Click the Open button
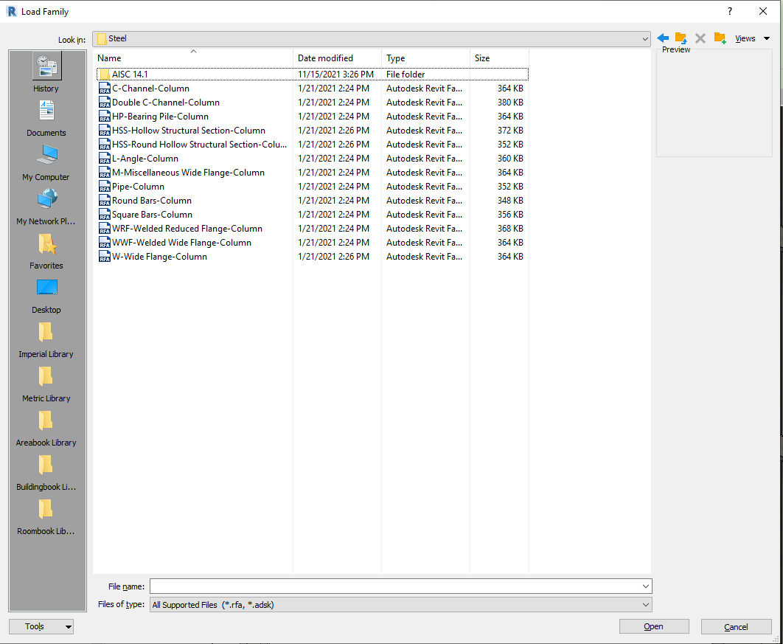Image resolution: width=783 pixels, height=644 pixels. [653, 626]
